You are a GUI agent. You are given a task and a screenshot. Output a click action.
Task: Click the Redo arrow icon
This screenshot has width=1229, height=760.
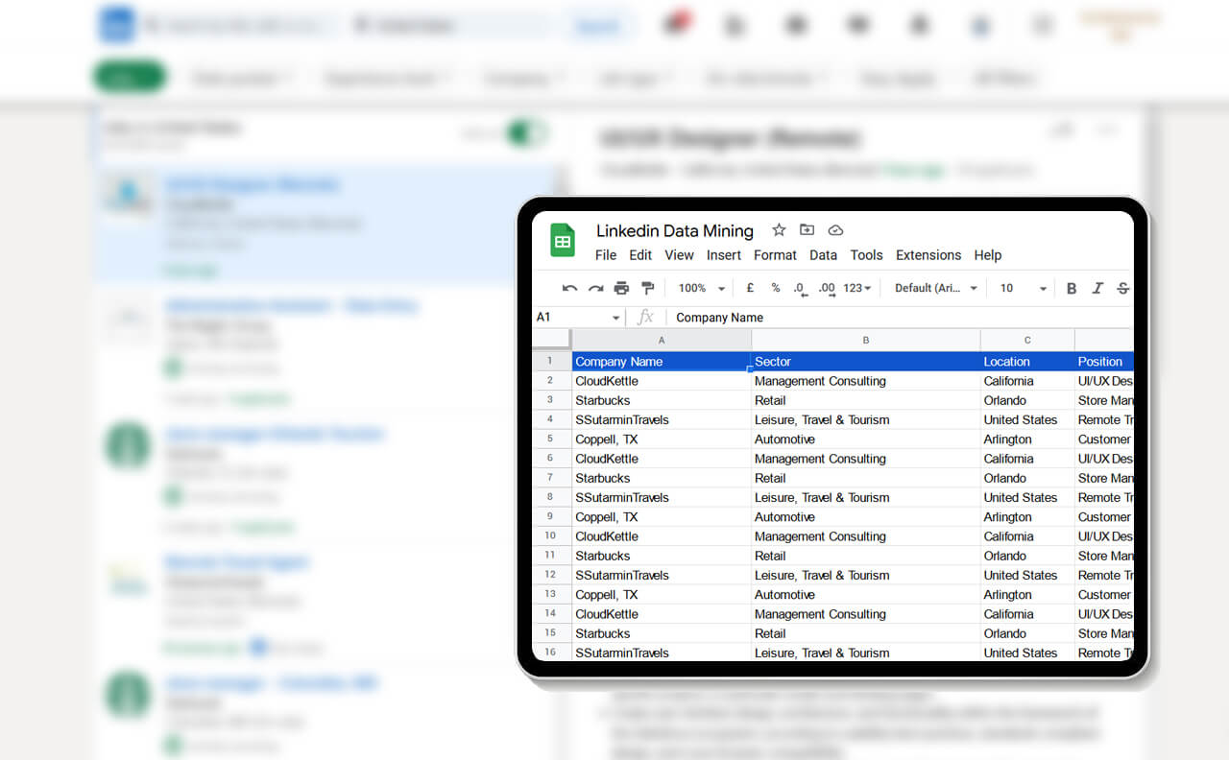[x=595, y=288]
